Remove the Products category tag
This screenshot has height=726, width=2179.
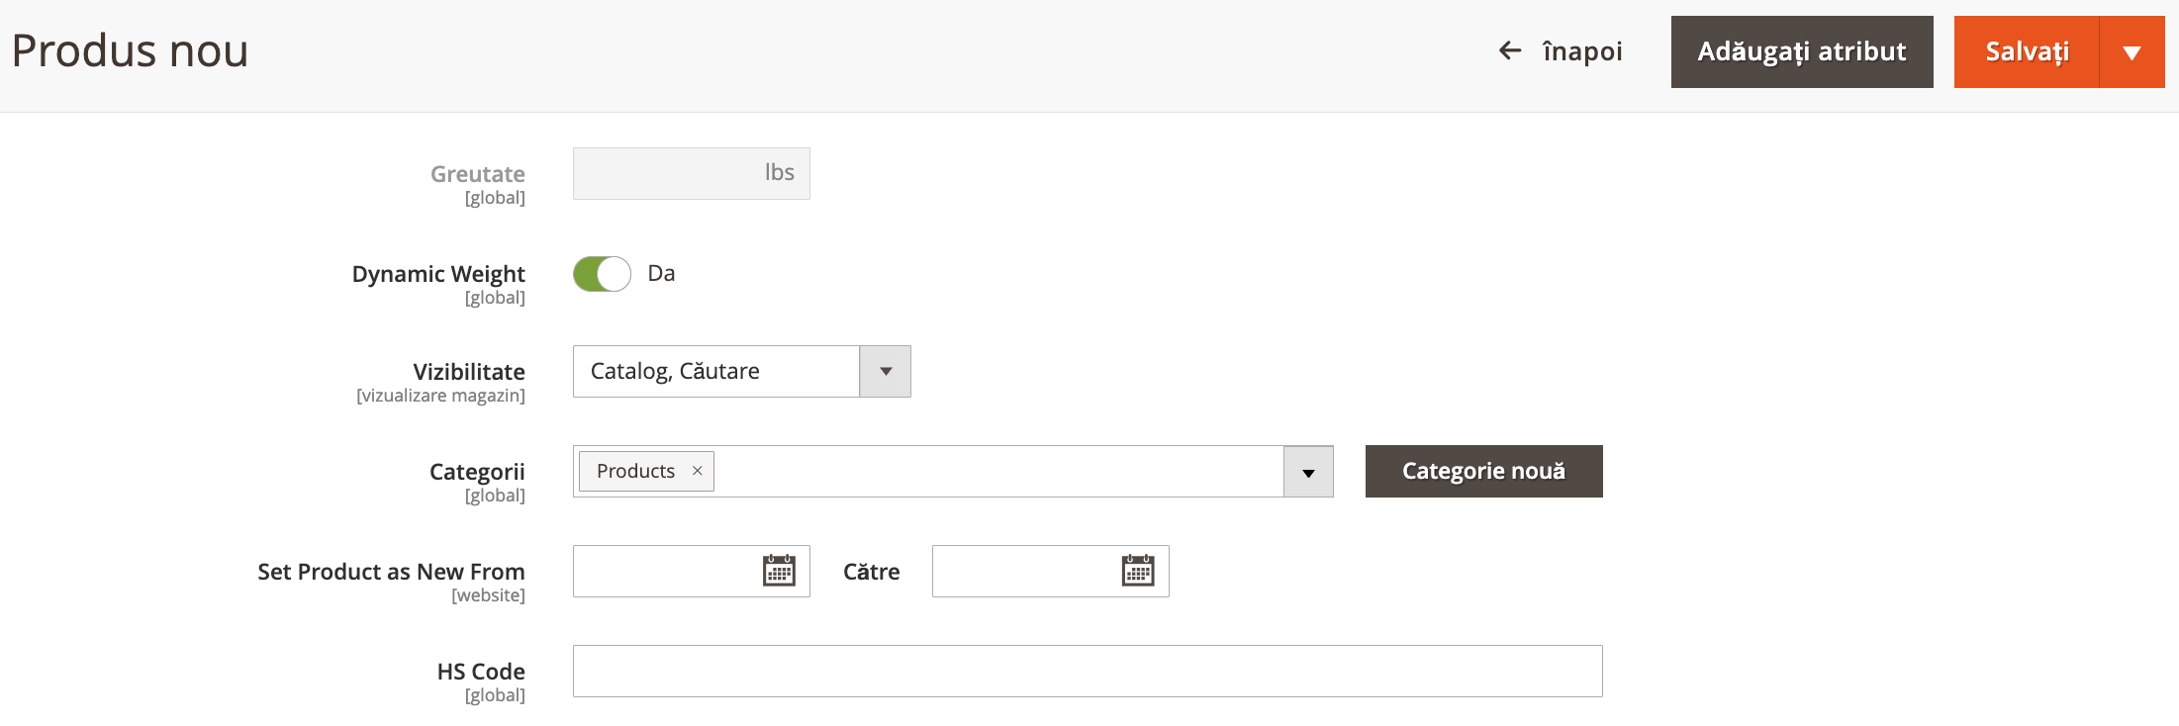pyautogui.click(x=697, y=471)
